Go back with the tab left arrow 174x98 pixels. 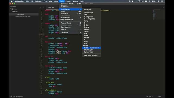(x=41, y=7)
